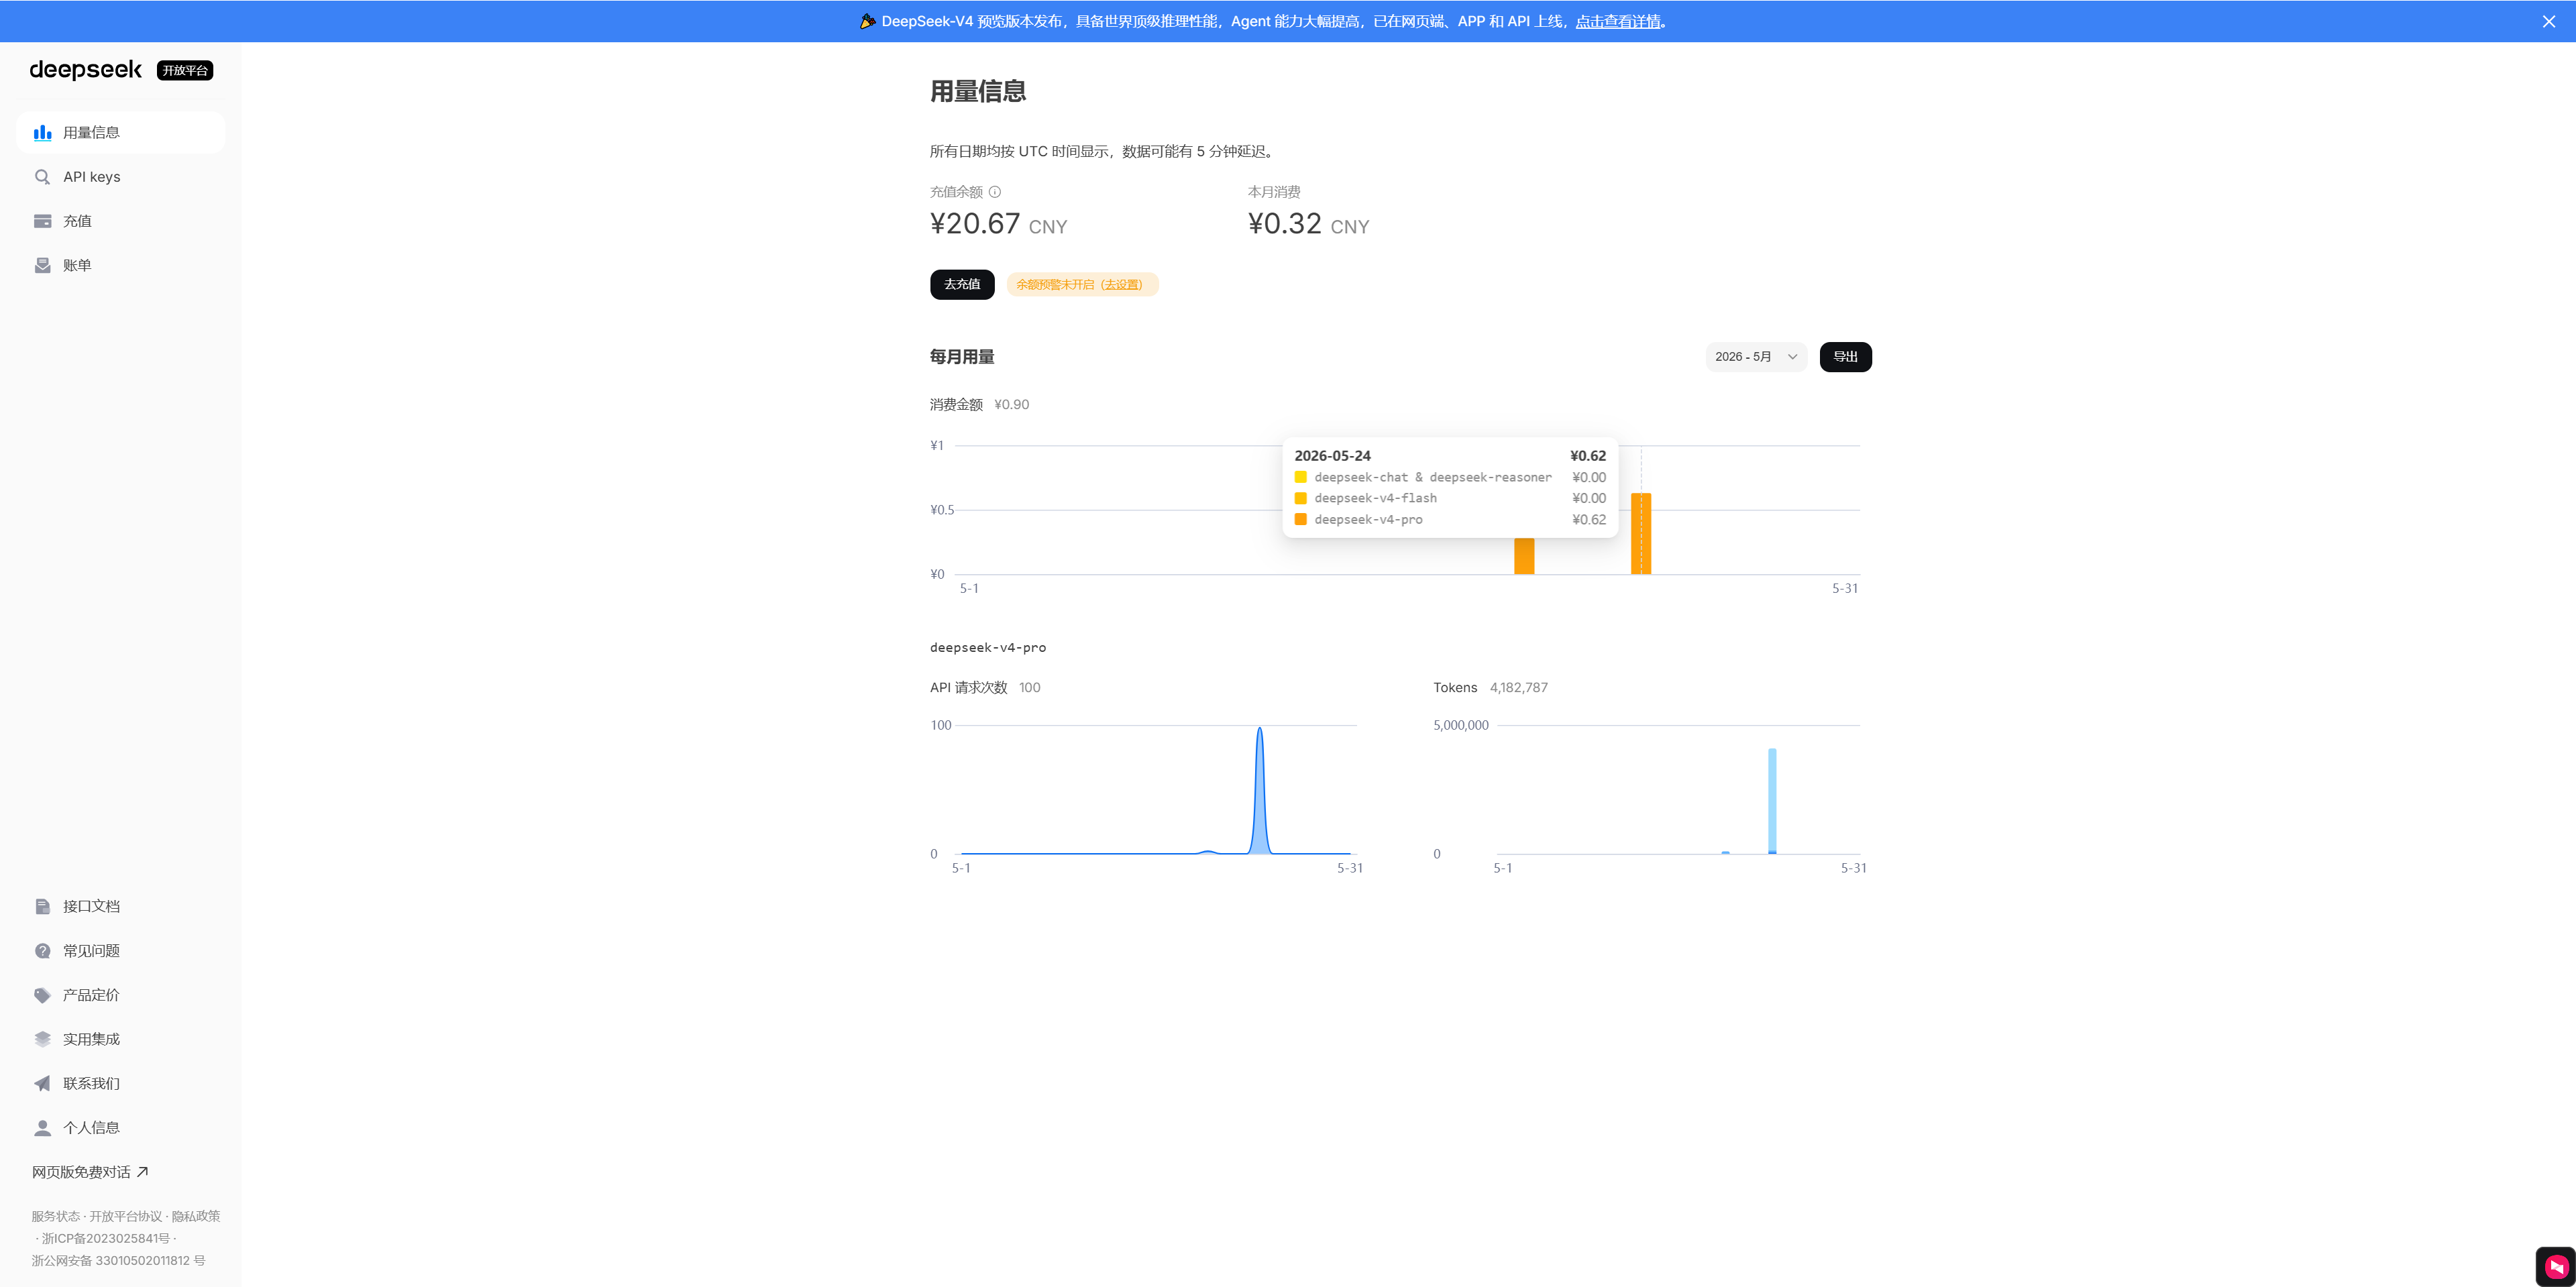Click the shorter orange spending bar
2576x1287 pixels.
pyautogui.click(x=1524, y=556)
